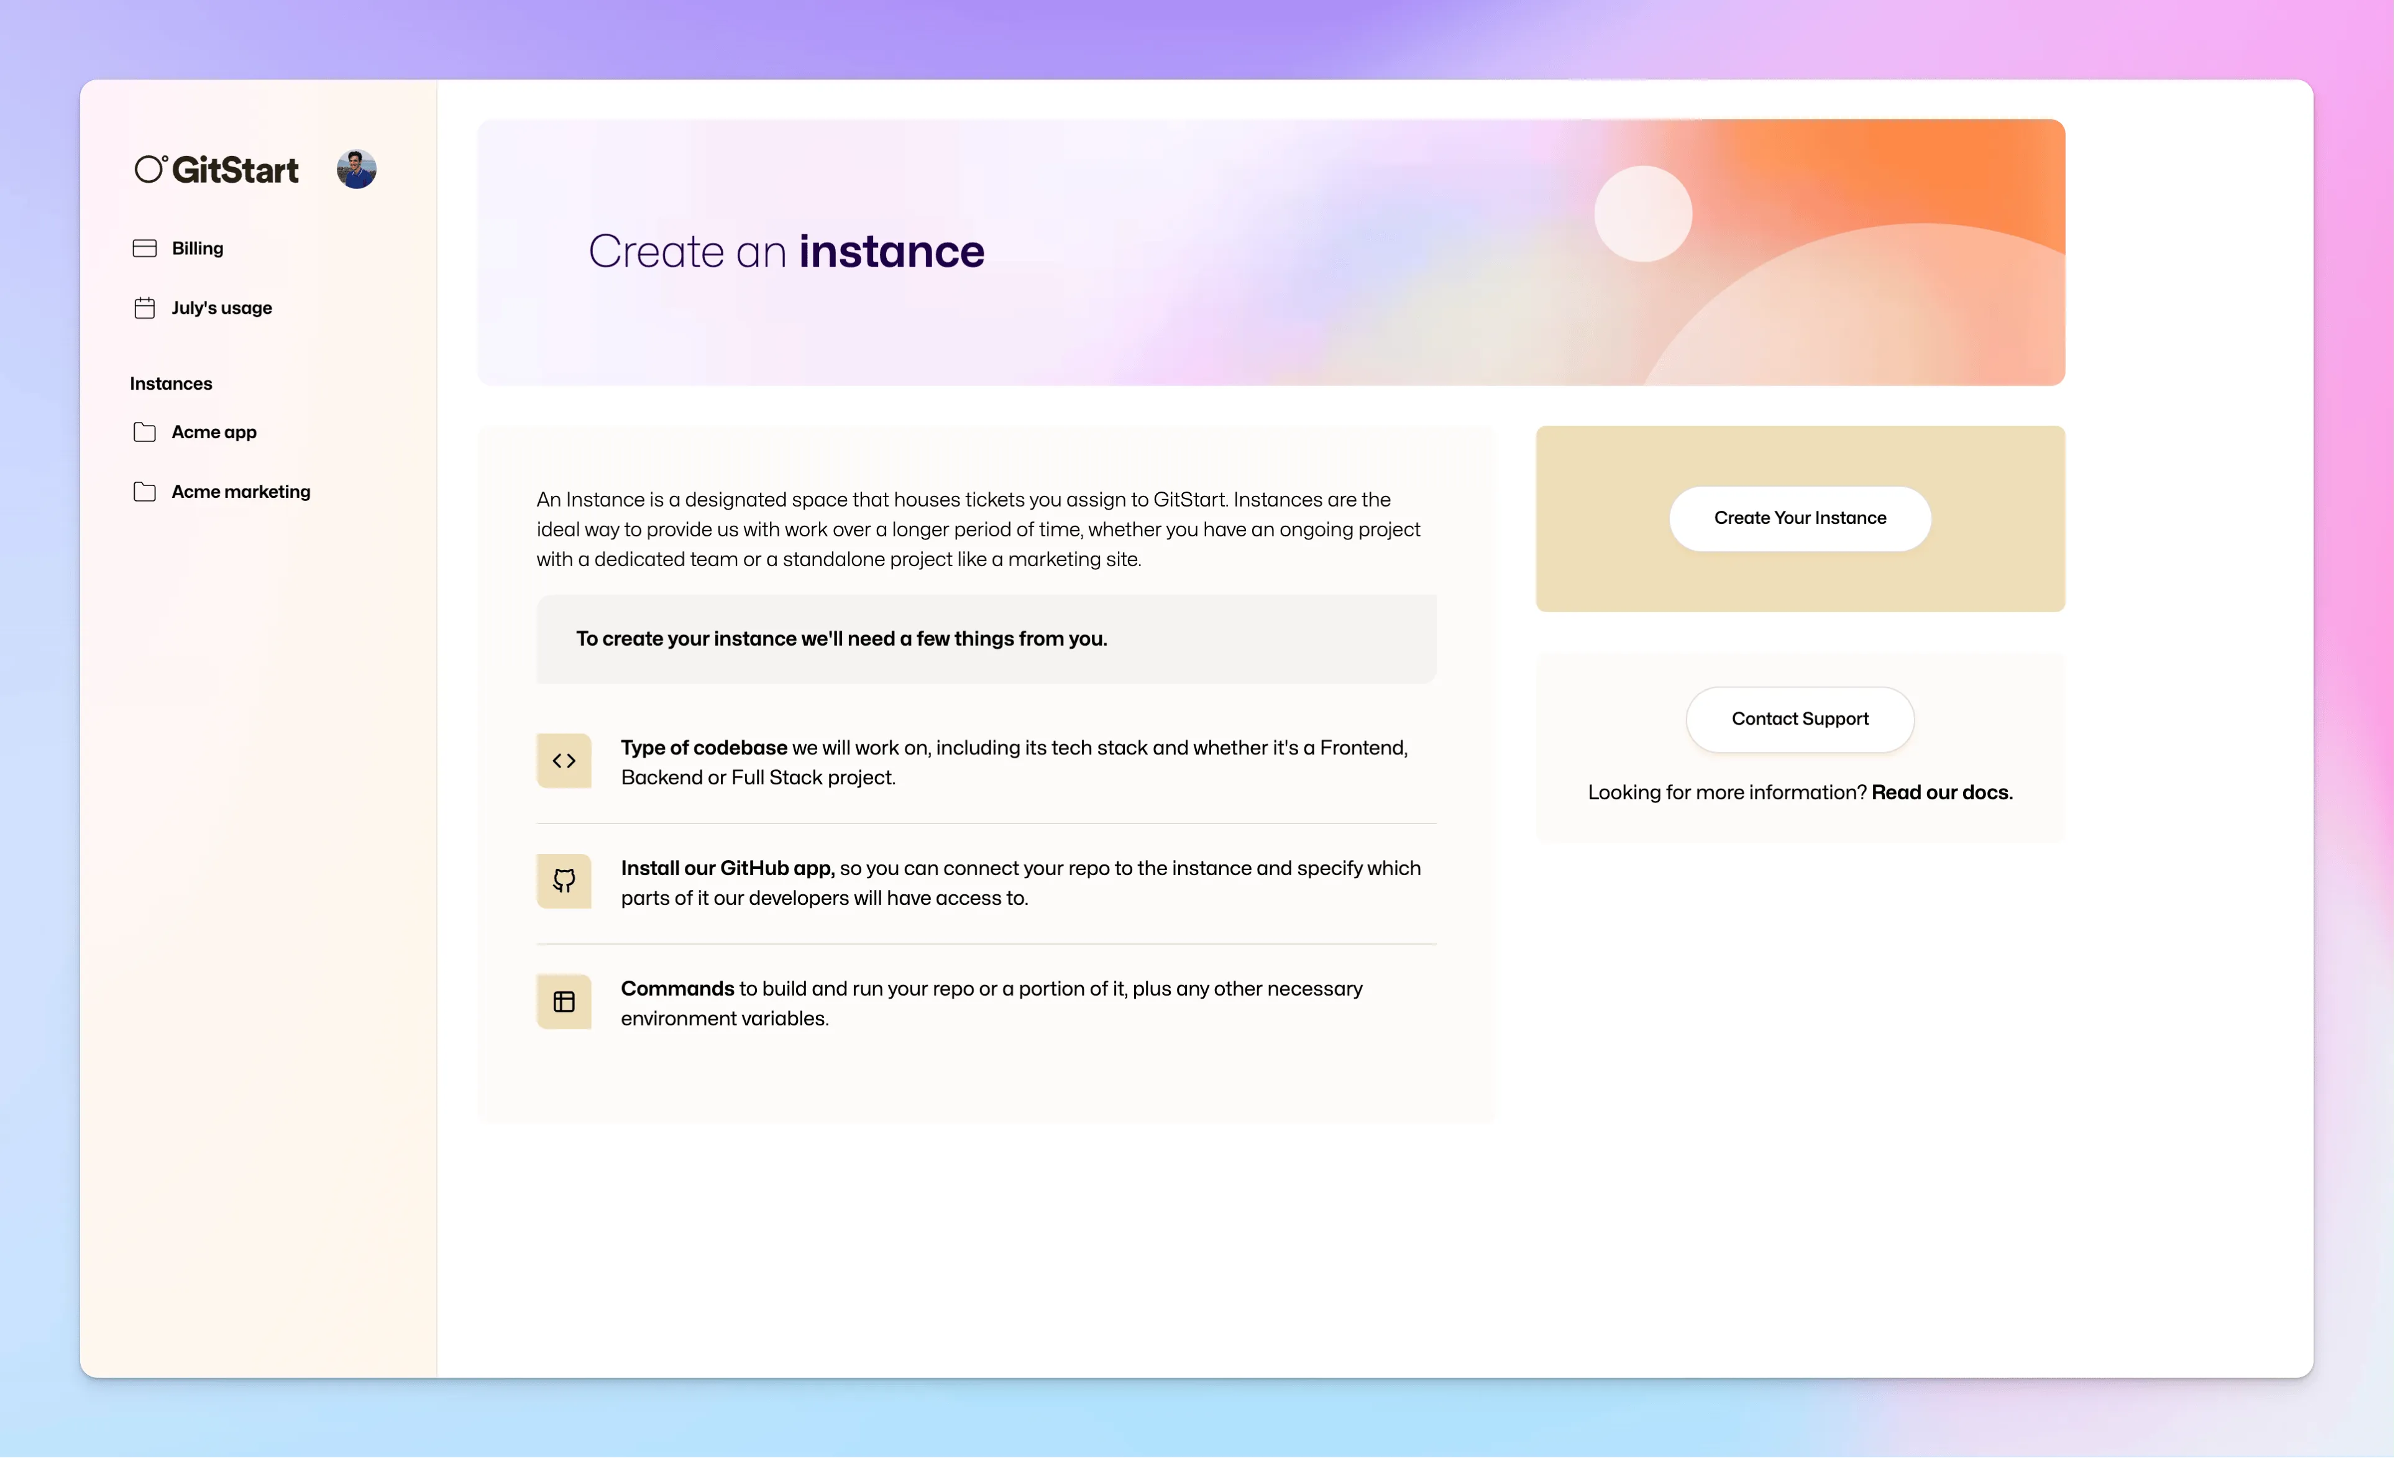Screen dimensions: 2395x1458
Task: Click Contact Support
Action: (x=1799, y=718)
